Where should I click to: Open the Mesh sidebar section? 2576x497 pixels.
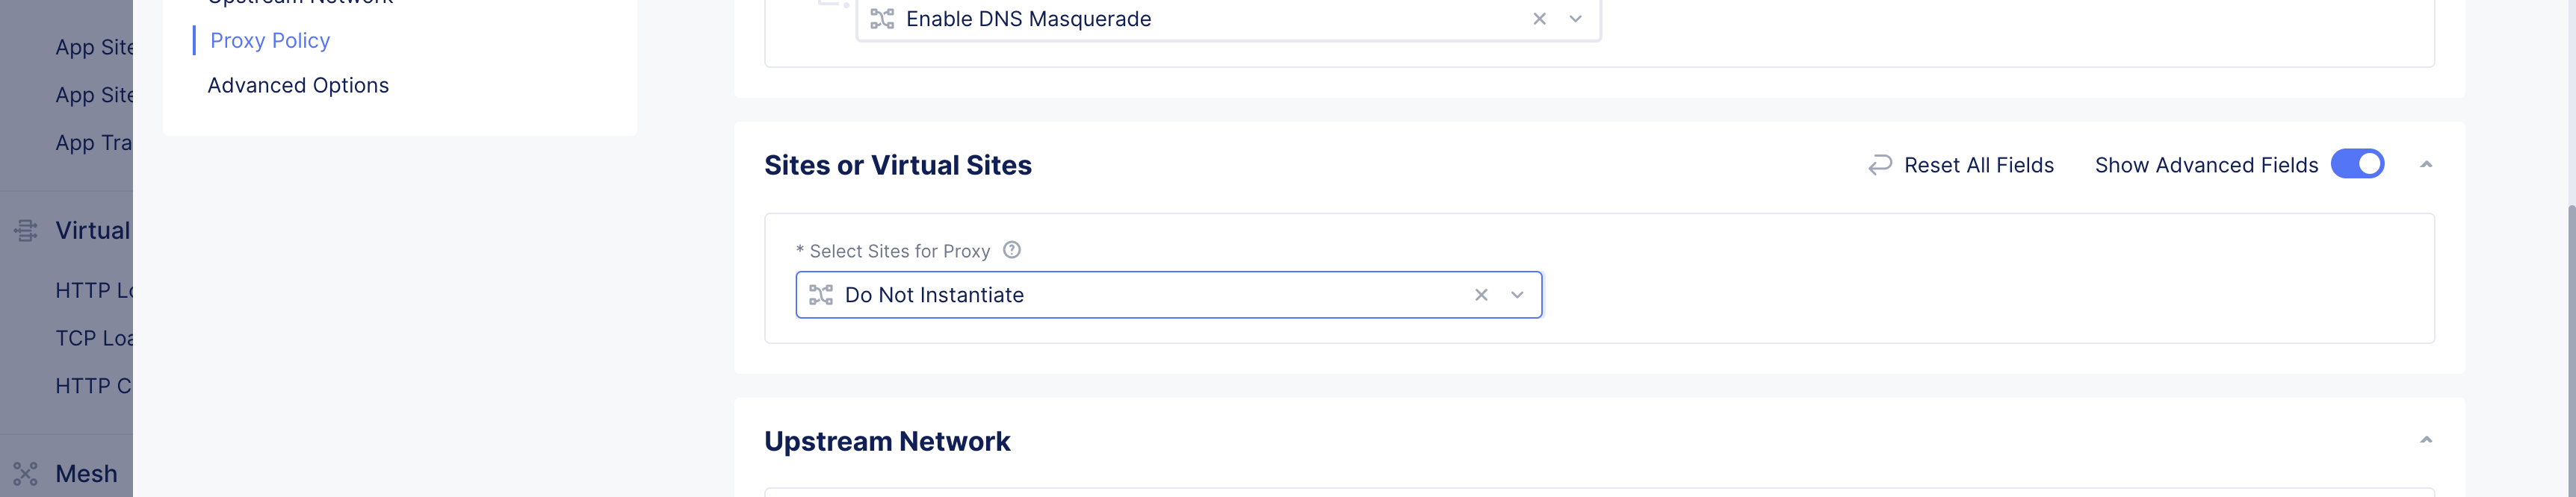[x=86, y=473]
